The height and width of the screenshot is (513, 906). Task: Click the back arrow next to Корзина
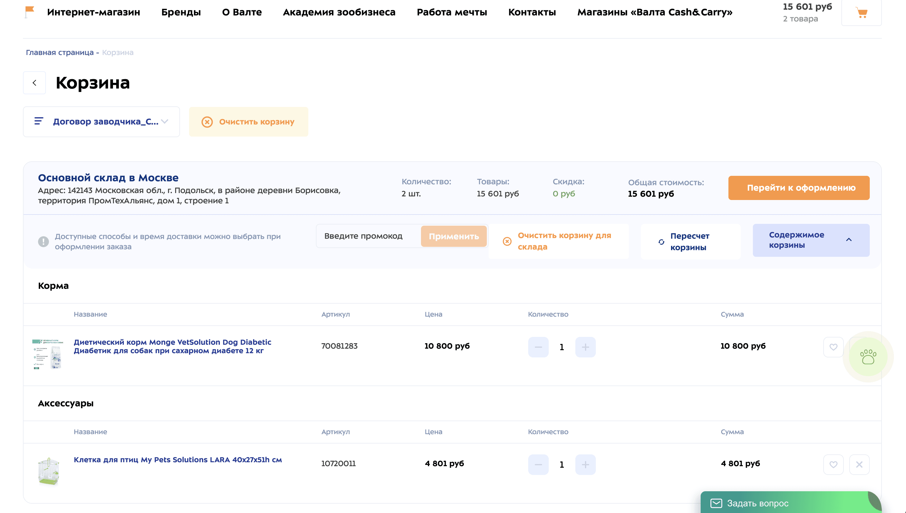click(x=34, y=83)
